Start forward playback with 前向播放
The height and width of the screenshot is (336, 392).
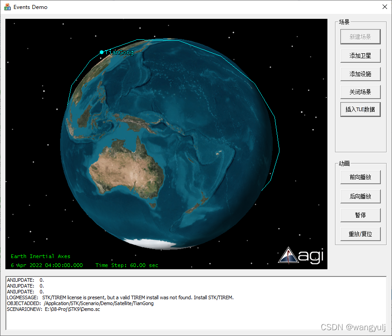tap(360, 177)
